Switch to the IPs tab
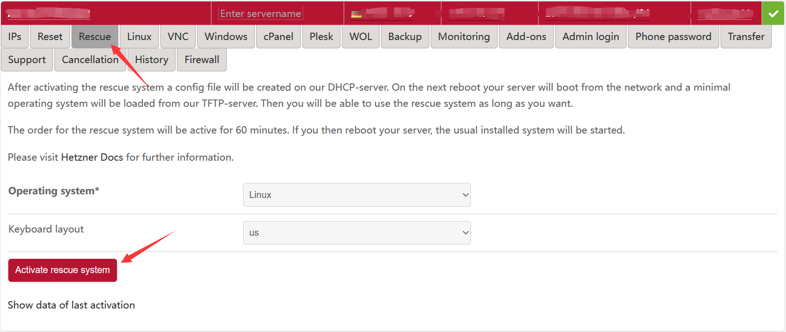This screenshot has height=332, width=786. coord(15,37)
